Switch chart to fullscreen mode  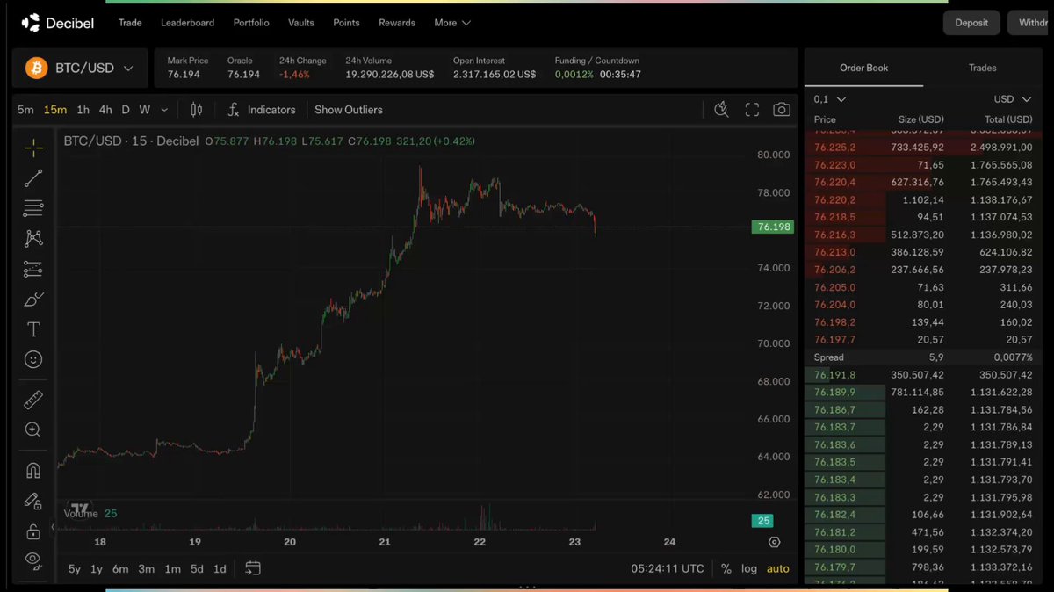coord(752,110)
